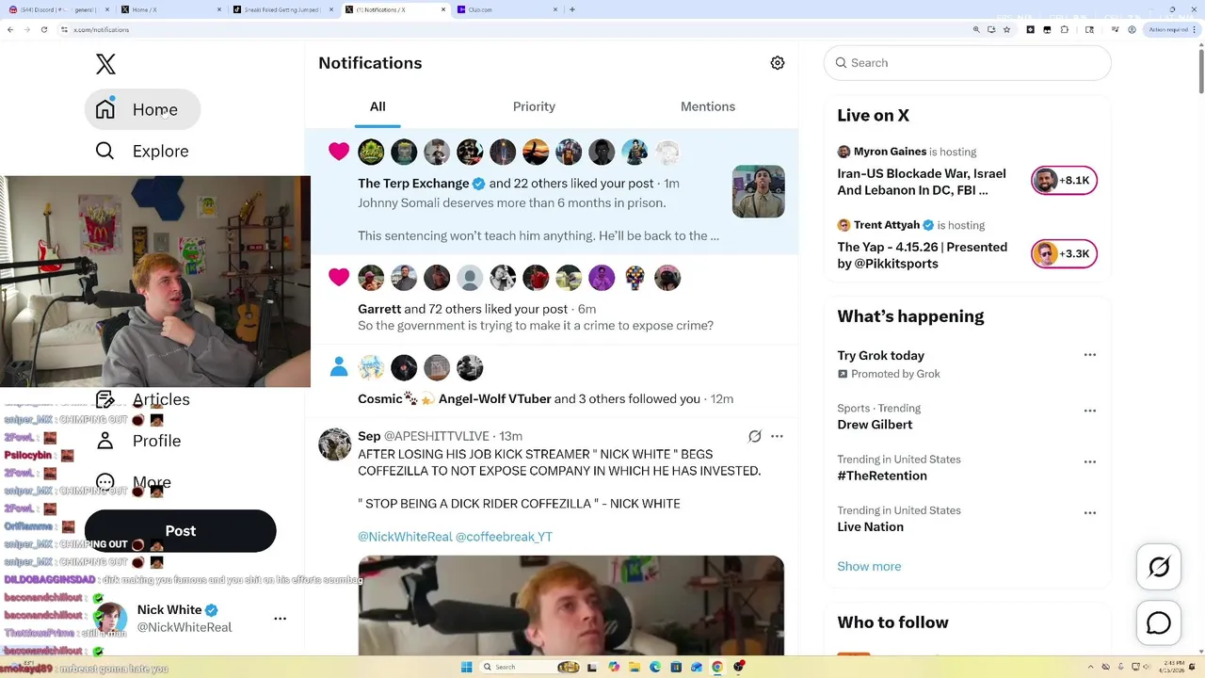Open the more menu on Sep's post
Screen dimensions: 1205x678
tap(777, 436)
